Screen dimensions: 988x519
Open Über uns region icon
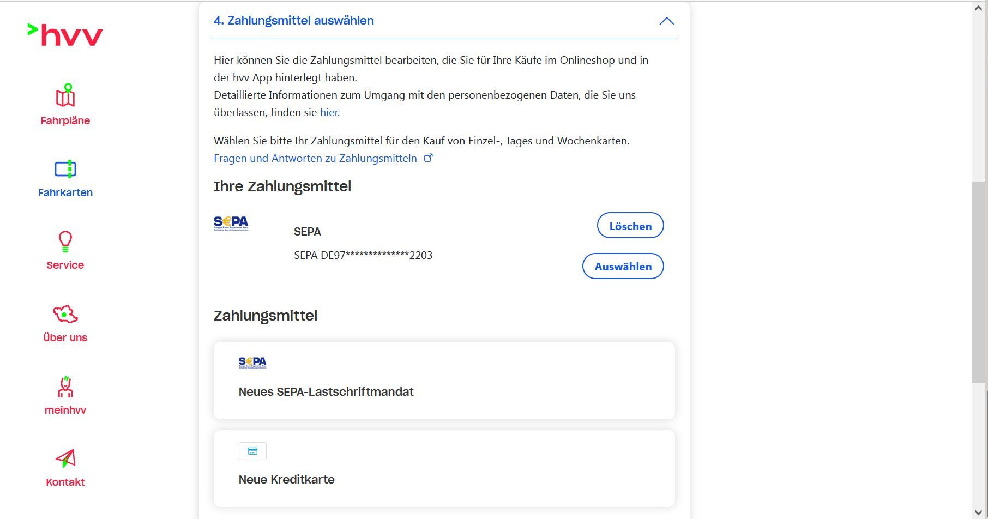[x=65, y=314]
